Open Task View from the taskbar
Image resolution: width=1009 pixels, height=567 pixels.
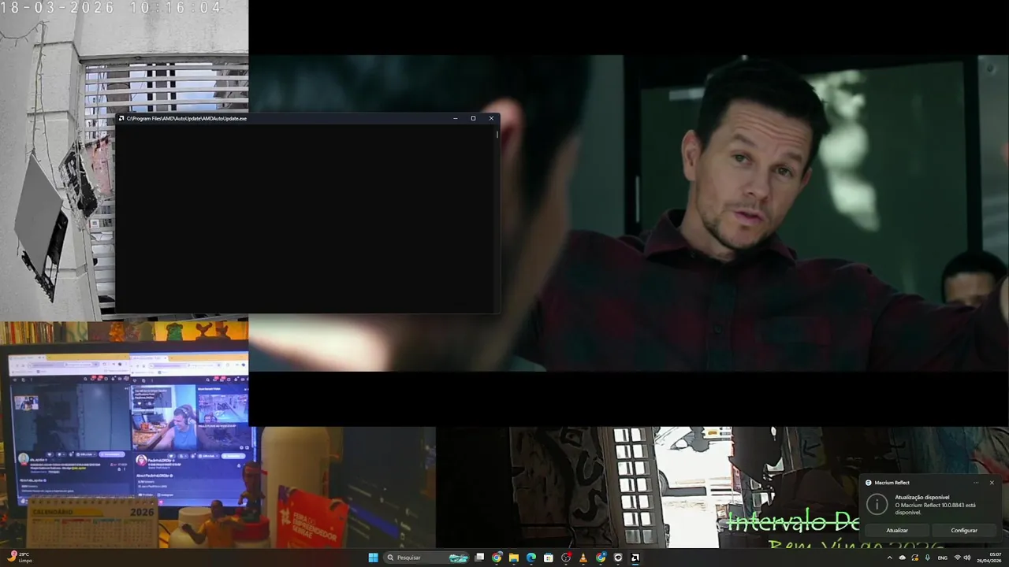tap(479, 558)
